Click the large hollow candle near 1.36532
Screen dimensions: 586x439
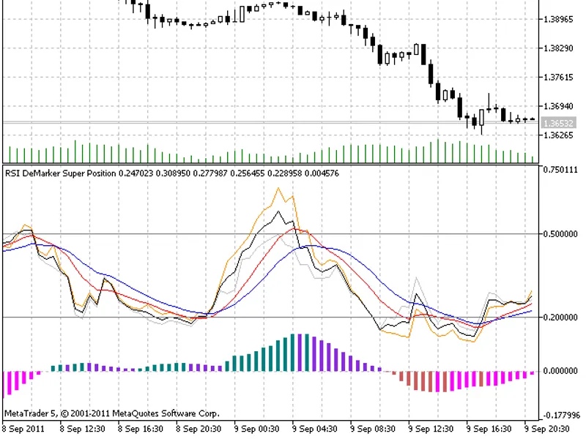coord(482,117)
